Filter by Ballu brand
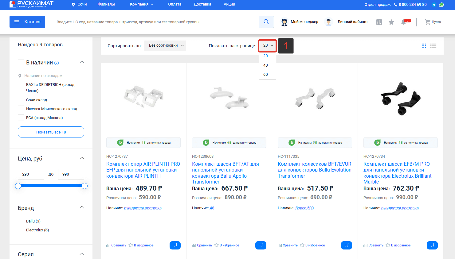 click(x=21, y=221)
